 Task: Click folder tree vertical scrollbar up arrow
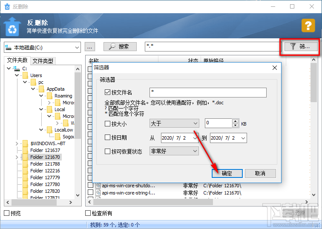78,69
